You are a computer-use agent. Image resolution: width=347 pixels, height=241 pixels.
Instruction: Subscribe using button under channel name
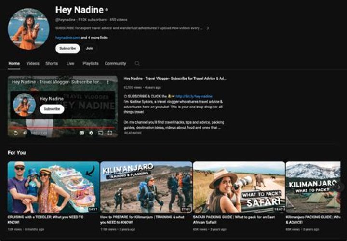tap(67, 48)
